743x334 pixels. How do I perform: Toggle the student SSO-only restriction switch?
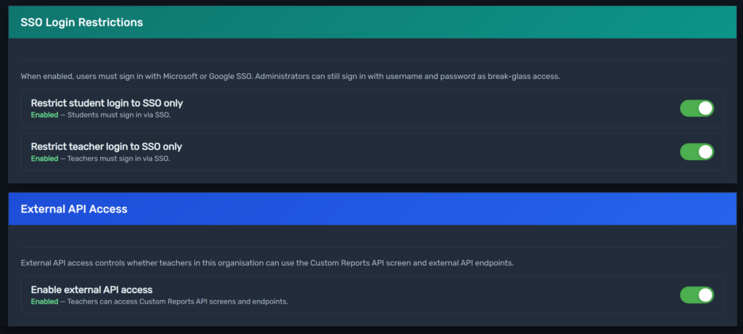click(x=697, y=108)
